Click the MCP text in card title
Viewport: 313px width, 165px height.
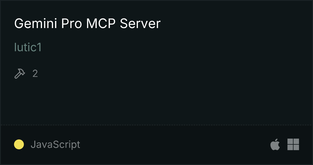tap(101, 24)
